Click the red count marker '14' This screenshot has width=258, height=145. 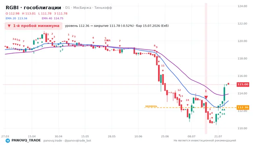tap(187, 100)
